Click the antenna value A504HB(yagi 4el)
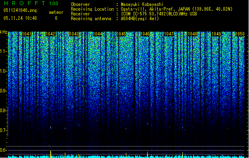The width and height of the screenshot is (249, 158). (x=140, y=19)
